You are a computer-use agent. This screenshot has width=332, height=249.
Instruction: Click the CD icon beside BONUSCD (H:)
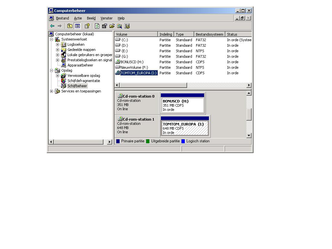pyautogui.click(x=118, y=62)
